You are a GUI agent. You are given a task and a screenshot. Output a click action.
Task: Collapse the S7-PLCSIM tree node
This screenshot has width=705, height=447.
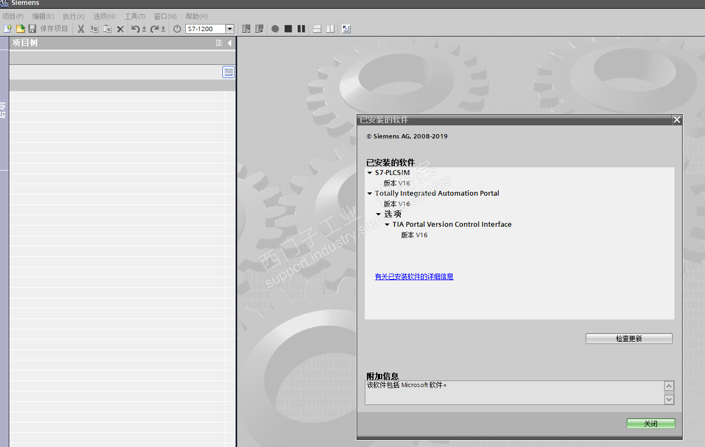pos(370,173)
